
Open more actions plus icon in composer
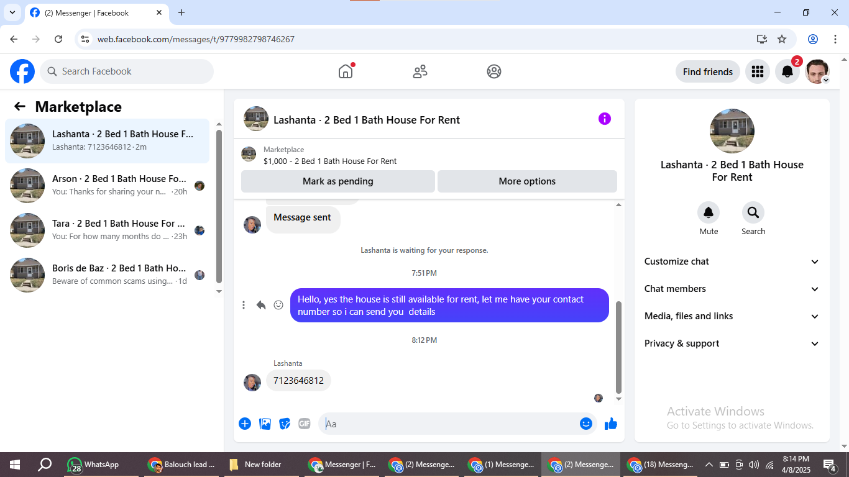245,424
